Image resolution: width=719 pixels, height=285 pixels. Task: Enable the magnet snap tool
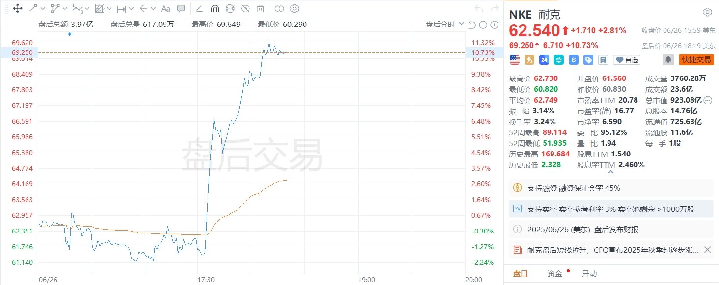point(215,8)
